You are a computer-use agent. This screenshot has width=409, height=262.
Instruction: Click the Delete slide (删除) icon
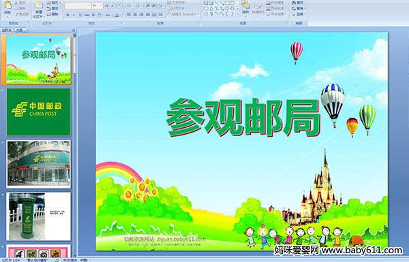point(49,14)
